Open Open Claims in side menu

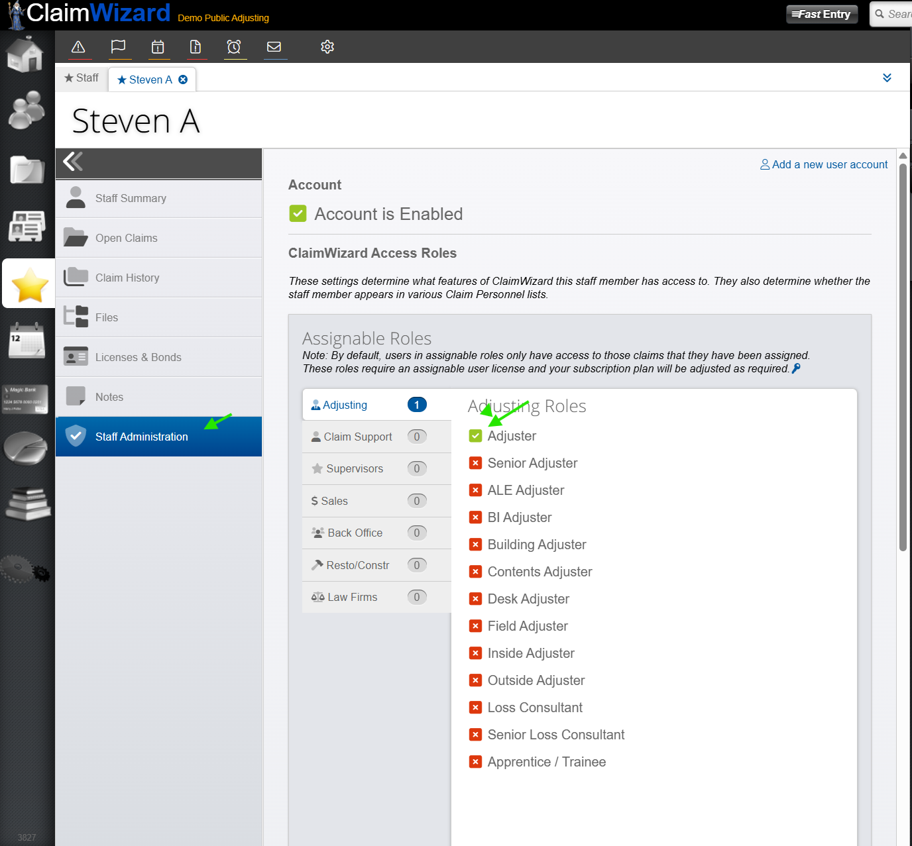tap(159, 238)
